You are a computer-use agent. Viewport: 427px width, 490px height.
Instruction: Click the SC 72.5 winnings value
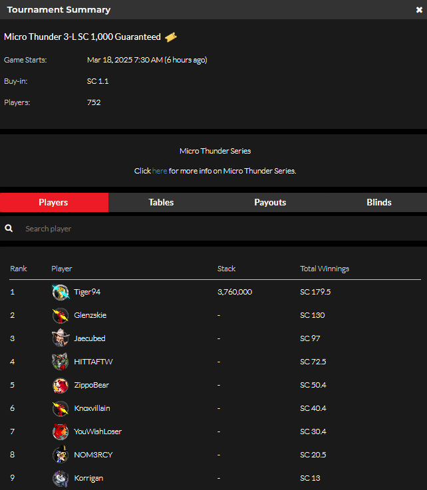[x=313, y=362]
